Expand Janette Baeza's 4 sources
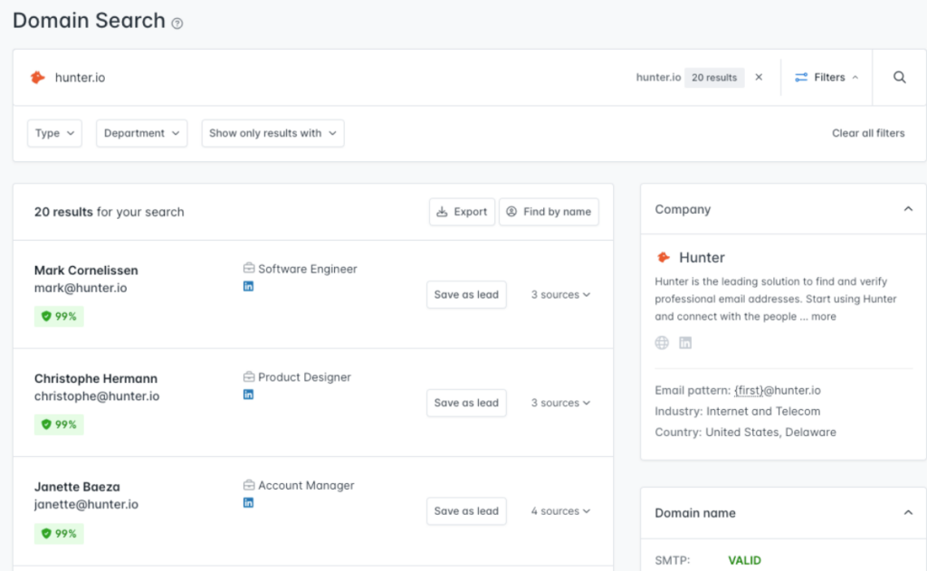Image resolution: width=927 pixels, height=571 pixels. pos(560,510)
